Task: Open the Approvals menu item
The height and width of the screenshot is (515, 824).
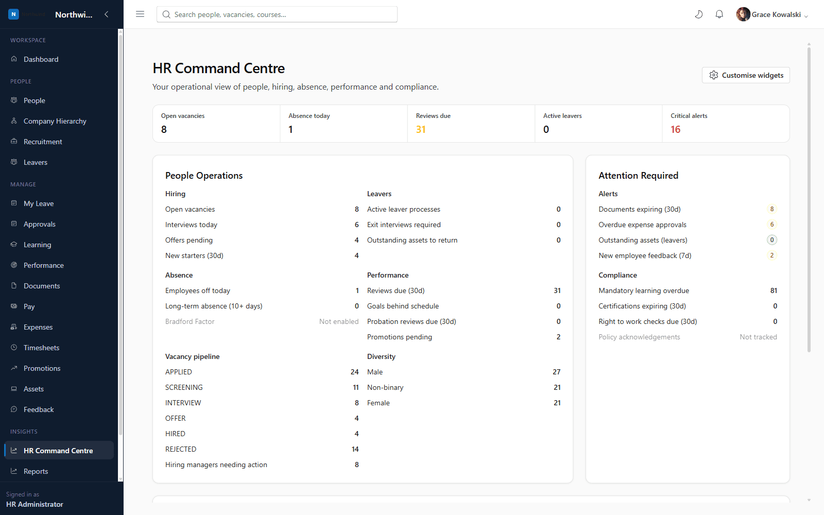Action: [59, 224]
